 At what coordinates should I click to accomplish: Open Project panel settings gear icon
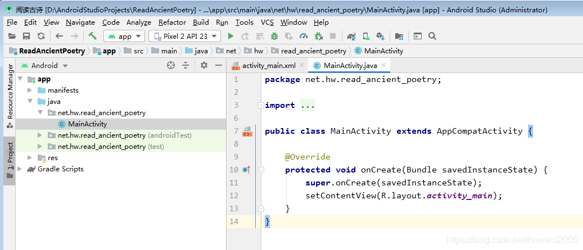coord(204,65)
